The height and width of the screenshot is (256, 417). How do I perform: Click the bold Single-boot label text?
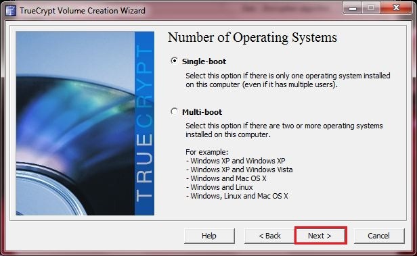click(204, 61)
